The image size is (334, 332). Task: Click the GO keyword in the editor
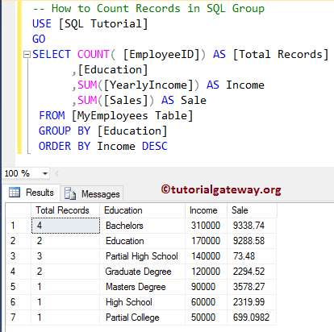(39, 39)
